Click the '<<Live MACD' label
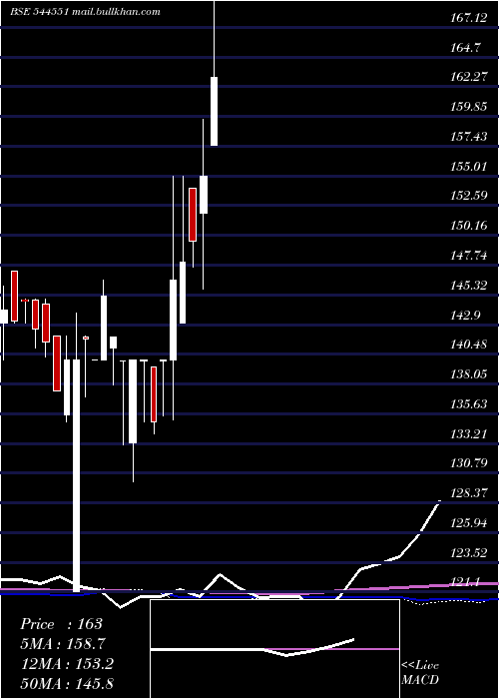The width and height of the screenshot is (499, 699). 420,673
